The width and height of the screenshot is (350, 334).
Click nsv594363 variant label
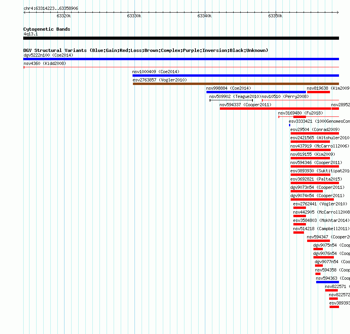click(x=333, y=278)
